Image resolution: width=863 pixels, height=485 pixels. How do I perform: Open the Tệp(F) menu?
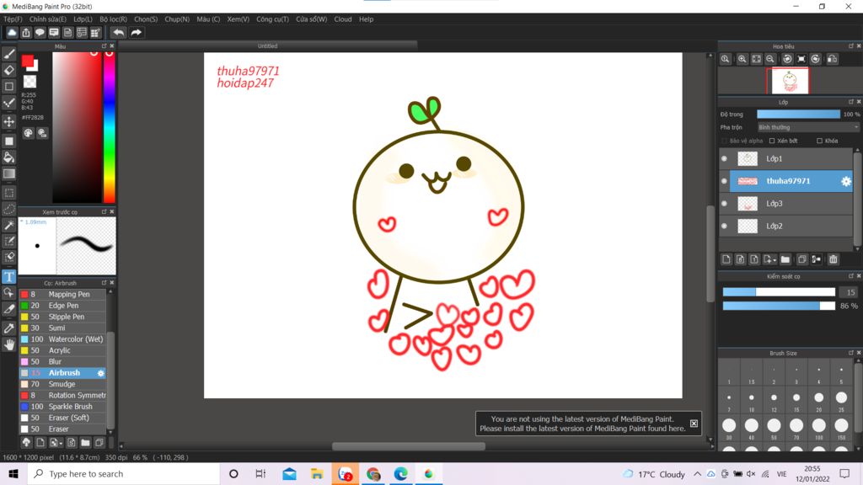click(x=13, y=19)
